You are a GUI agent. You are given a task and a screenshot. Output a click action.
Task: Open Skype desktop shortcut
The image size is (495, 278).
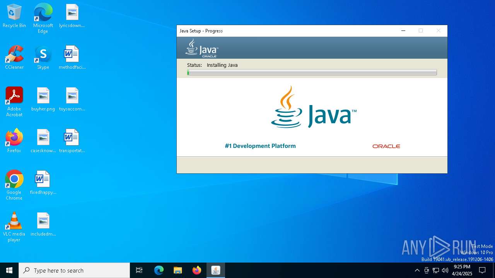tap(43, 58)
